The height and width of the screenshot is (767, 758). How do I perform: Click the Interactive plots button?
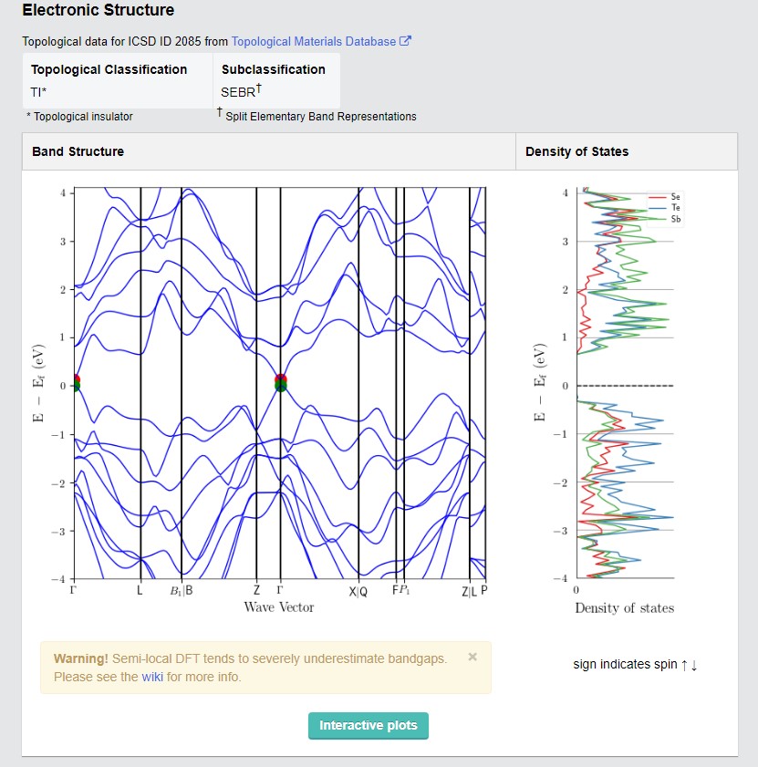coord(369,725)
